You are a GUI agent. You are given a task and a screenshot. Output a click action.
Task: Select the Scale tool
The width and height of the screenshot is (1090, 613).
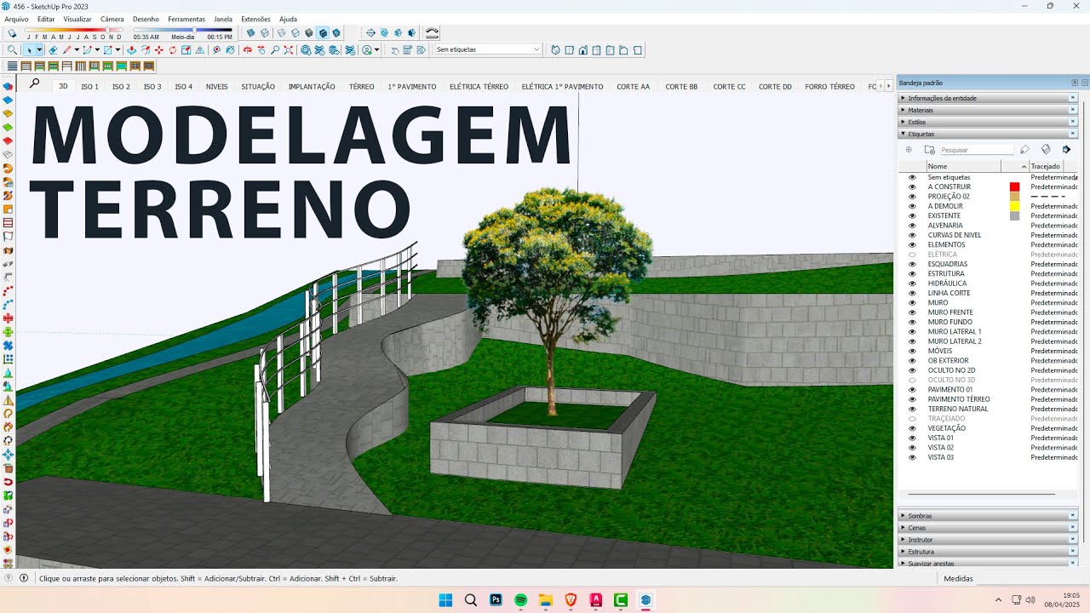pyautogui.click(x=186, y=49)
